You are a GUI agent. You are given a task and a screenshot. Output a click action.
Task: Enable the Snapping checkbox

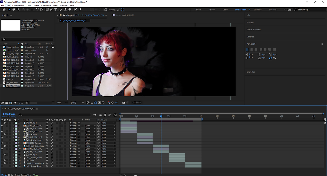(105, 10)
